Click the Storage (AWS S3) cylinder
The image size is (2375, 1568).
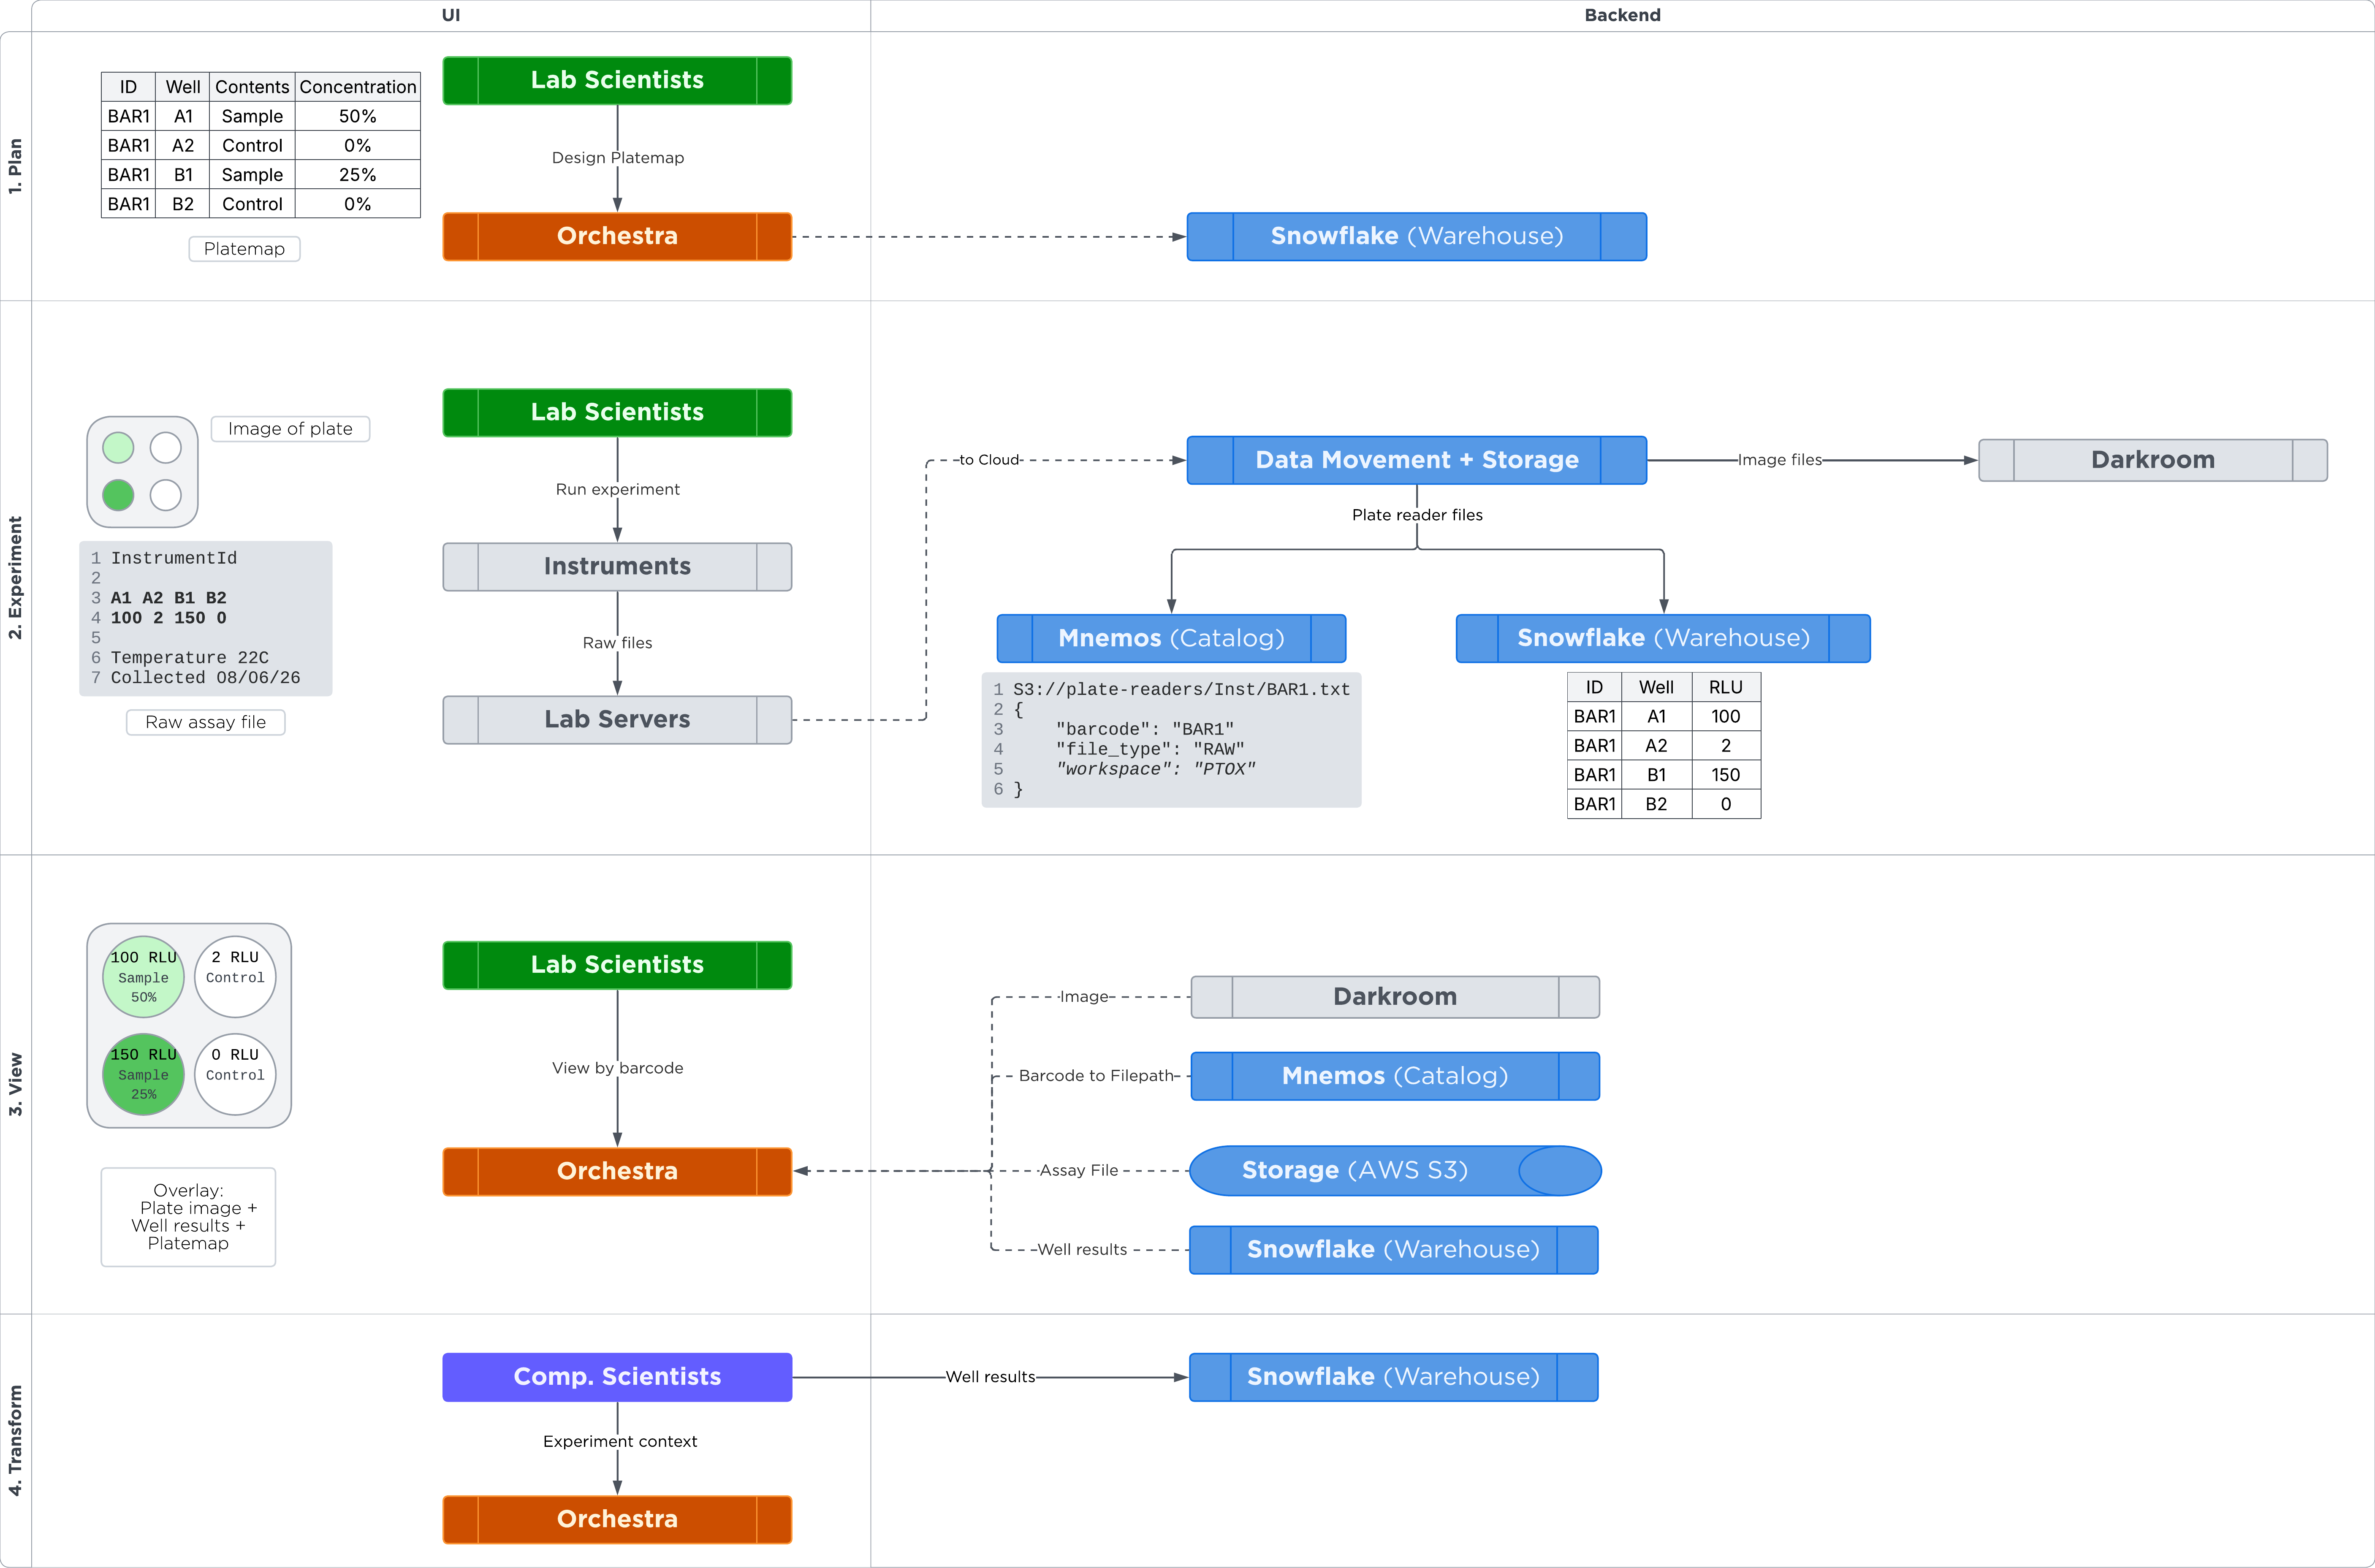(x=1395, y=1171)
